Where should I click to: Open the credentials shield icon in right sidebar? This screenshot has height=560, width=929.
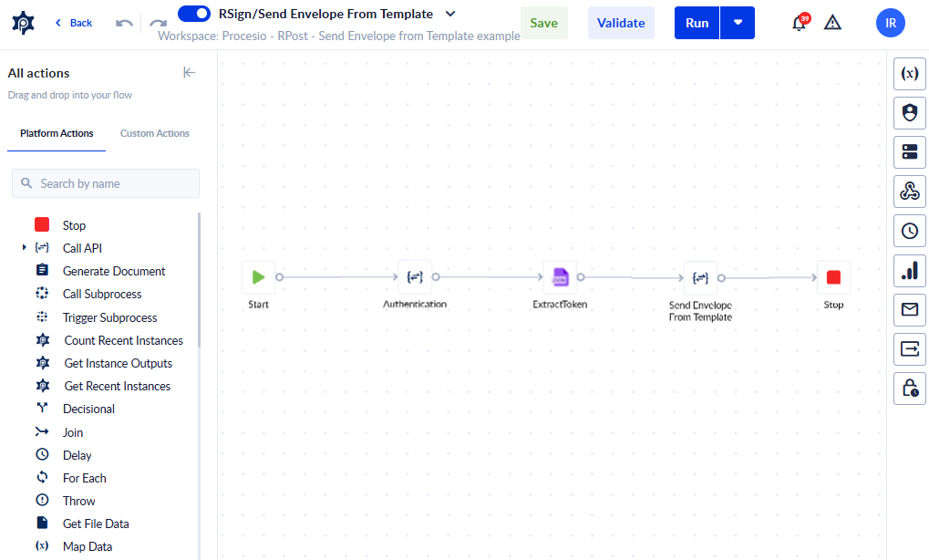910,112
